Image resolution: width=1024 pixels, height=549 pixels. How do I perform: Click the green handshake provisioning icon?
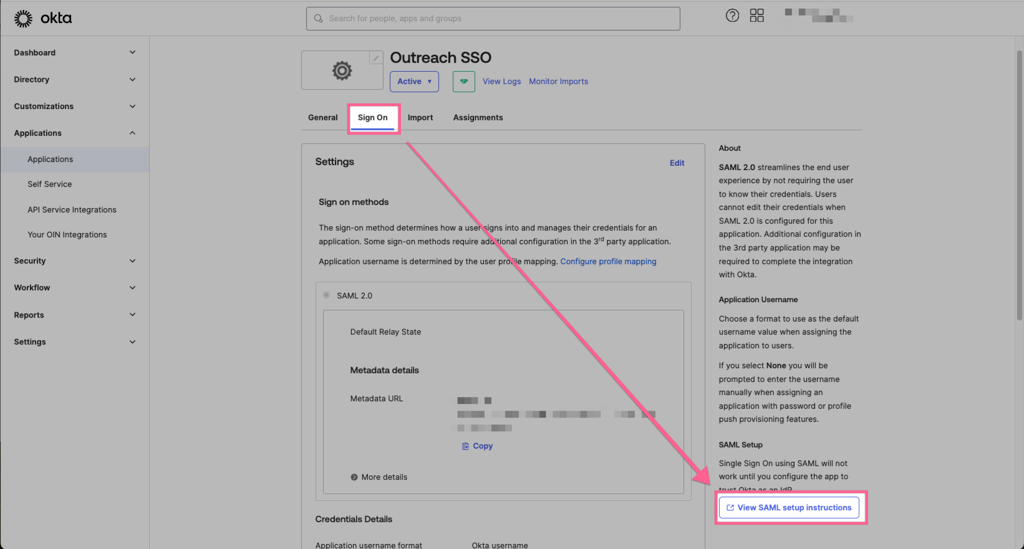point(464,82)
